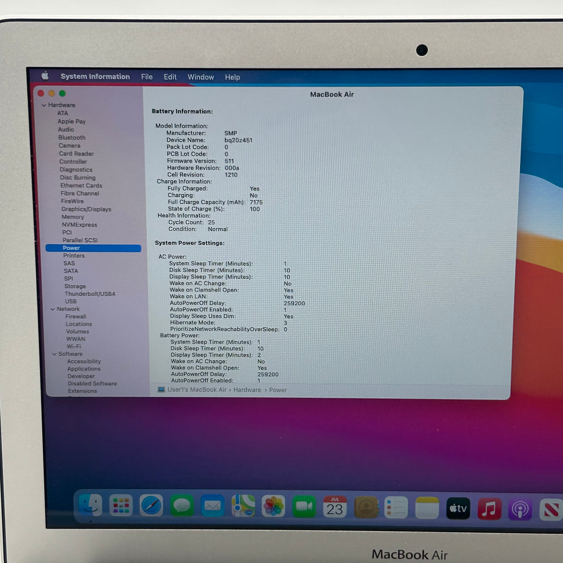563x563 pixels.
Task: Click the Full Charge Capacity value 7175
Action: click(256, 202)
